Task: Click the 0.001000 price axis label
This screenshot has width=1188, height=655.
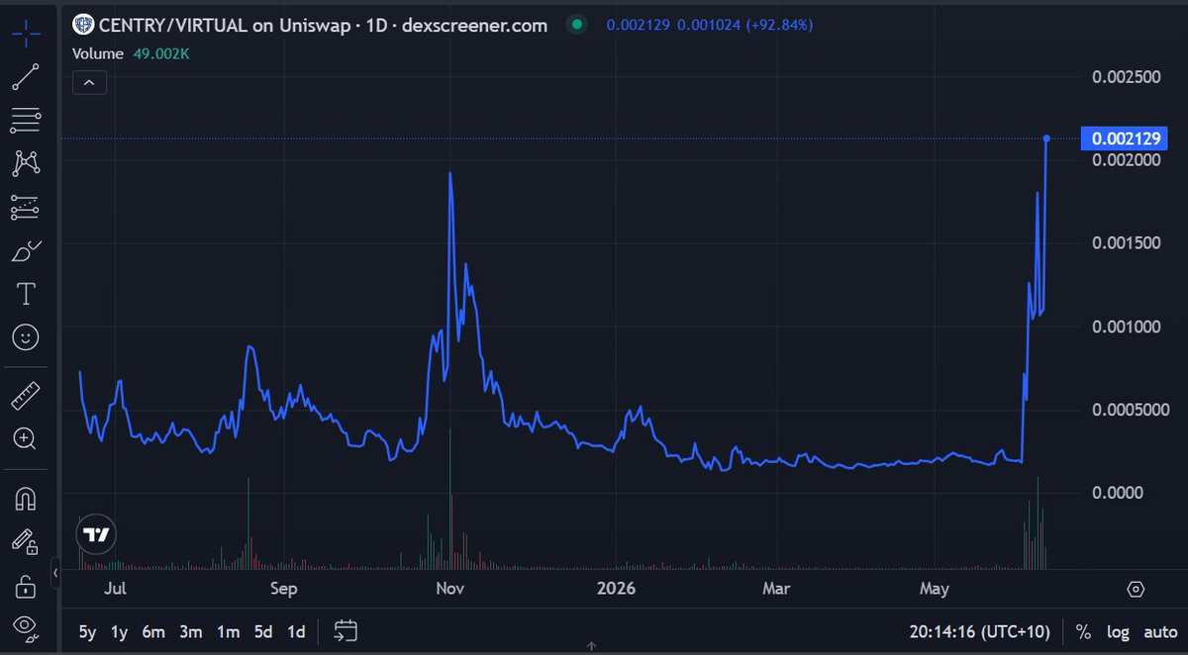Action: tap(1125, 326)
